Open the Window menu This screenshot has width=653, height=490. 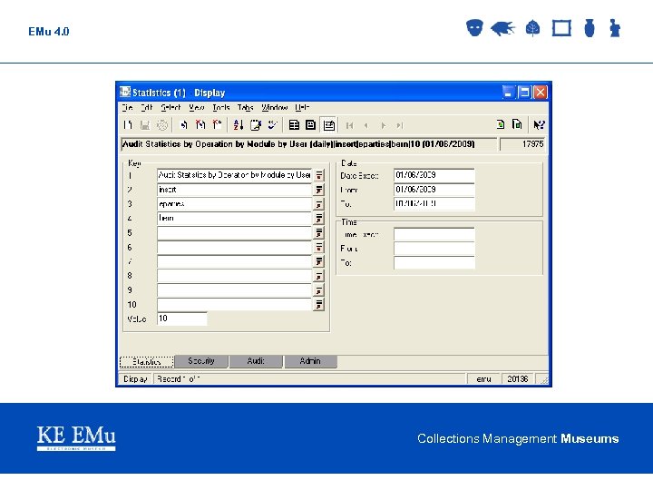tap(275, 107)
